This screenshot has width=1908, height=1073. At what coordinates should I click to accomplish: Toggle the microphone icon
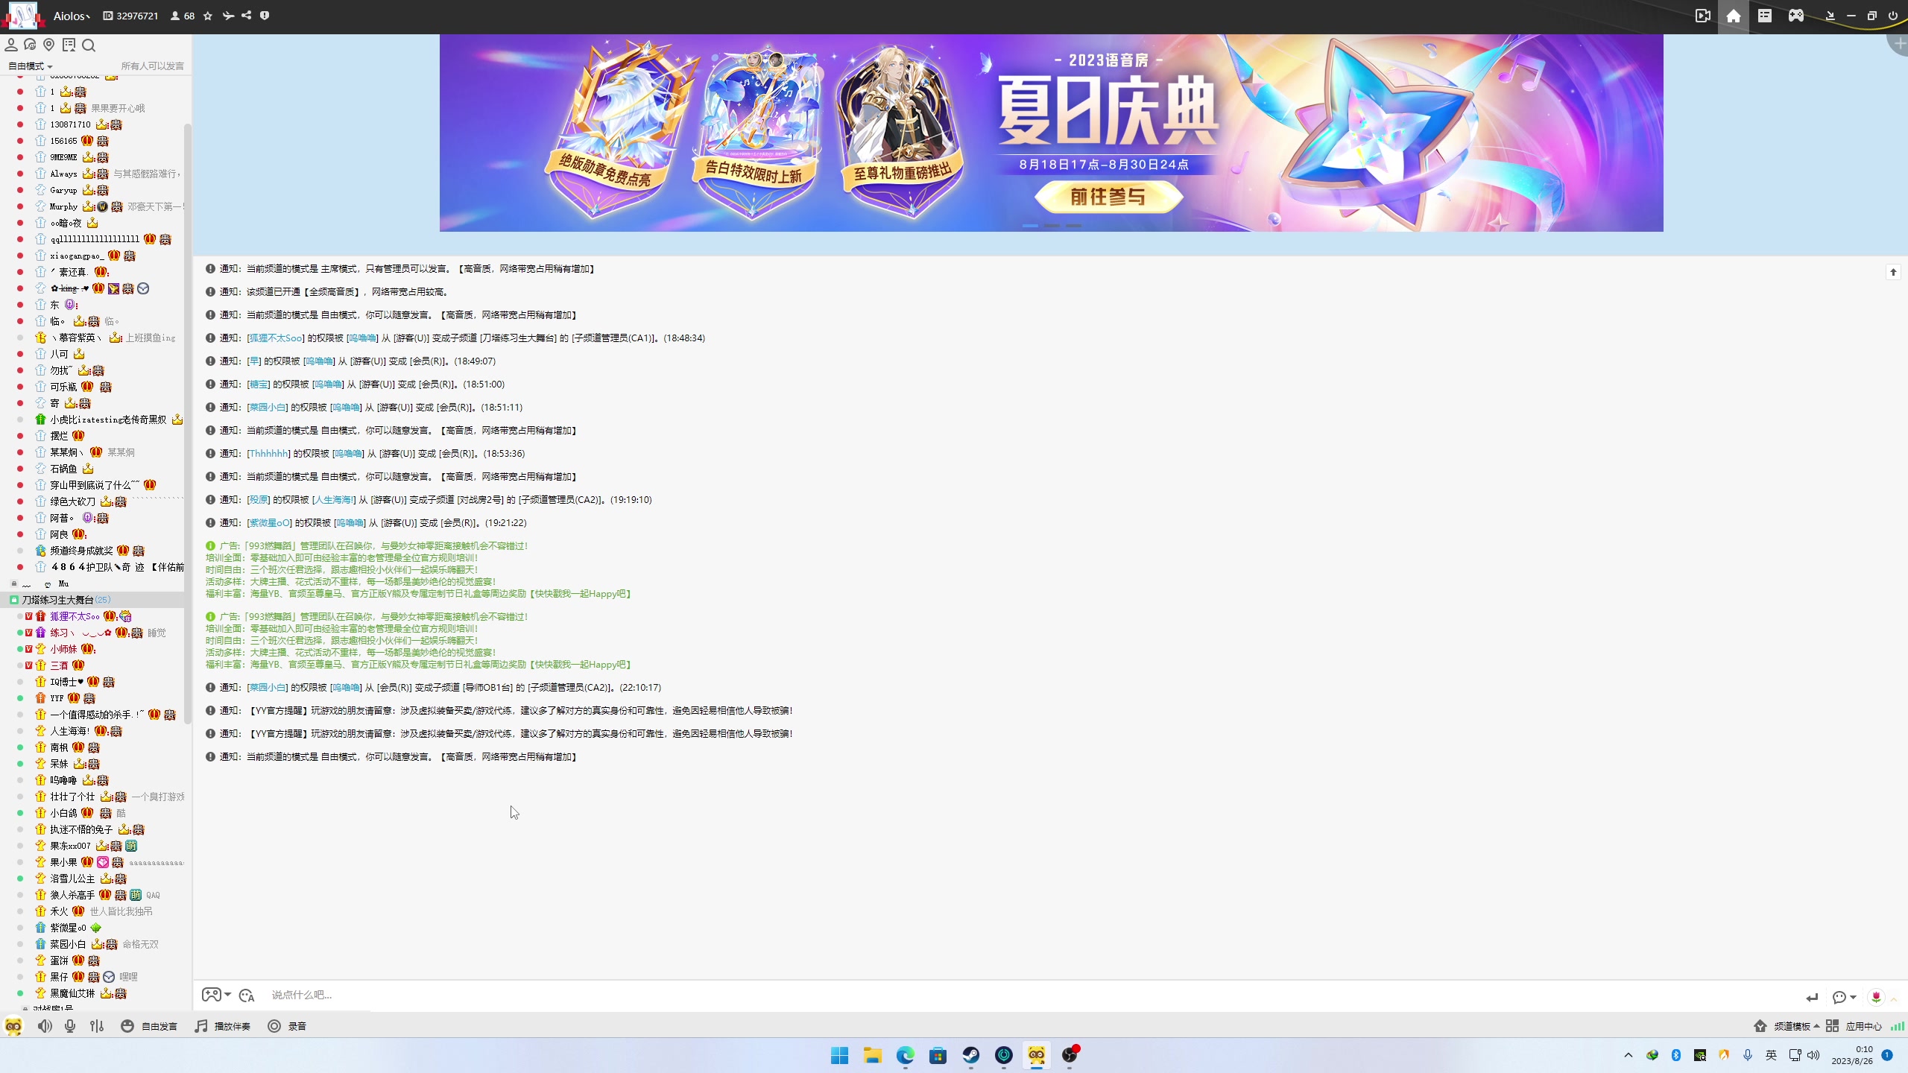click(x=70, y=1026)
